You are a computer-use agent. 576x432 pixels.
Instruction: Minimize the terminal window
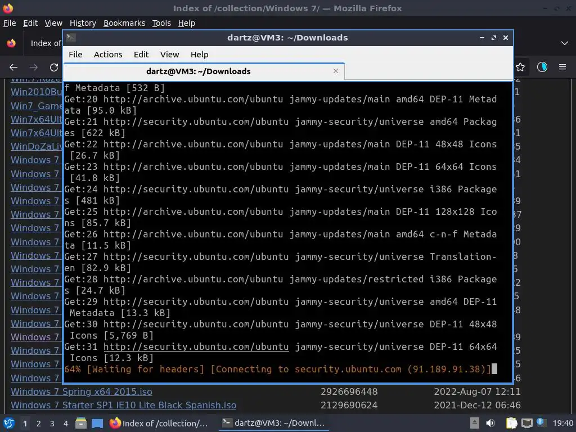click(x=481, y=38)
